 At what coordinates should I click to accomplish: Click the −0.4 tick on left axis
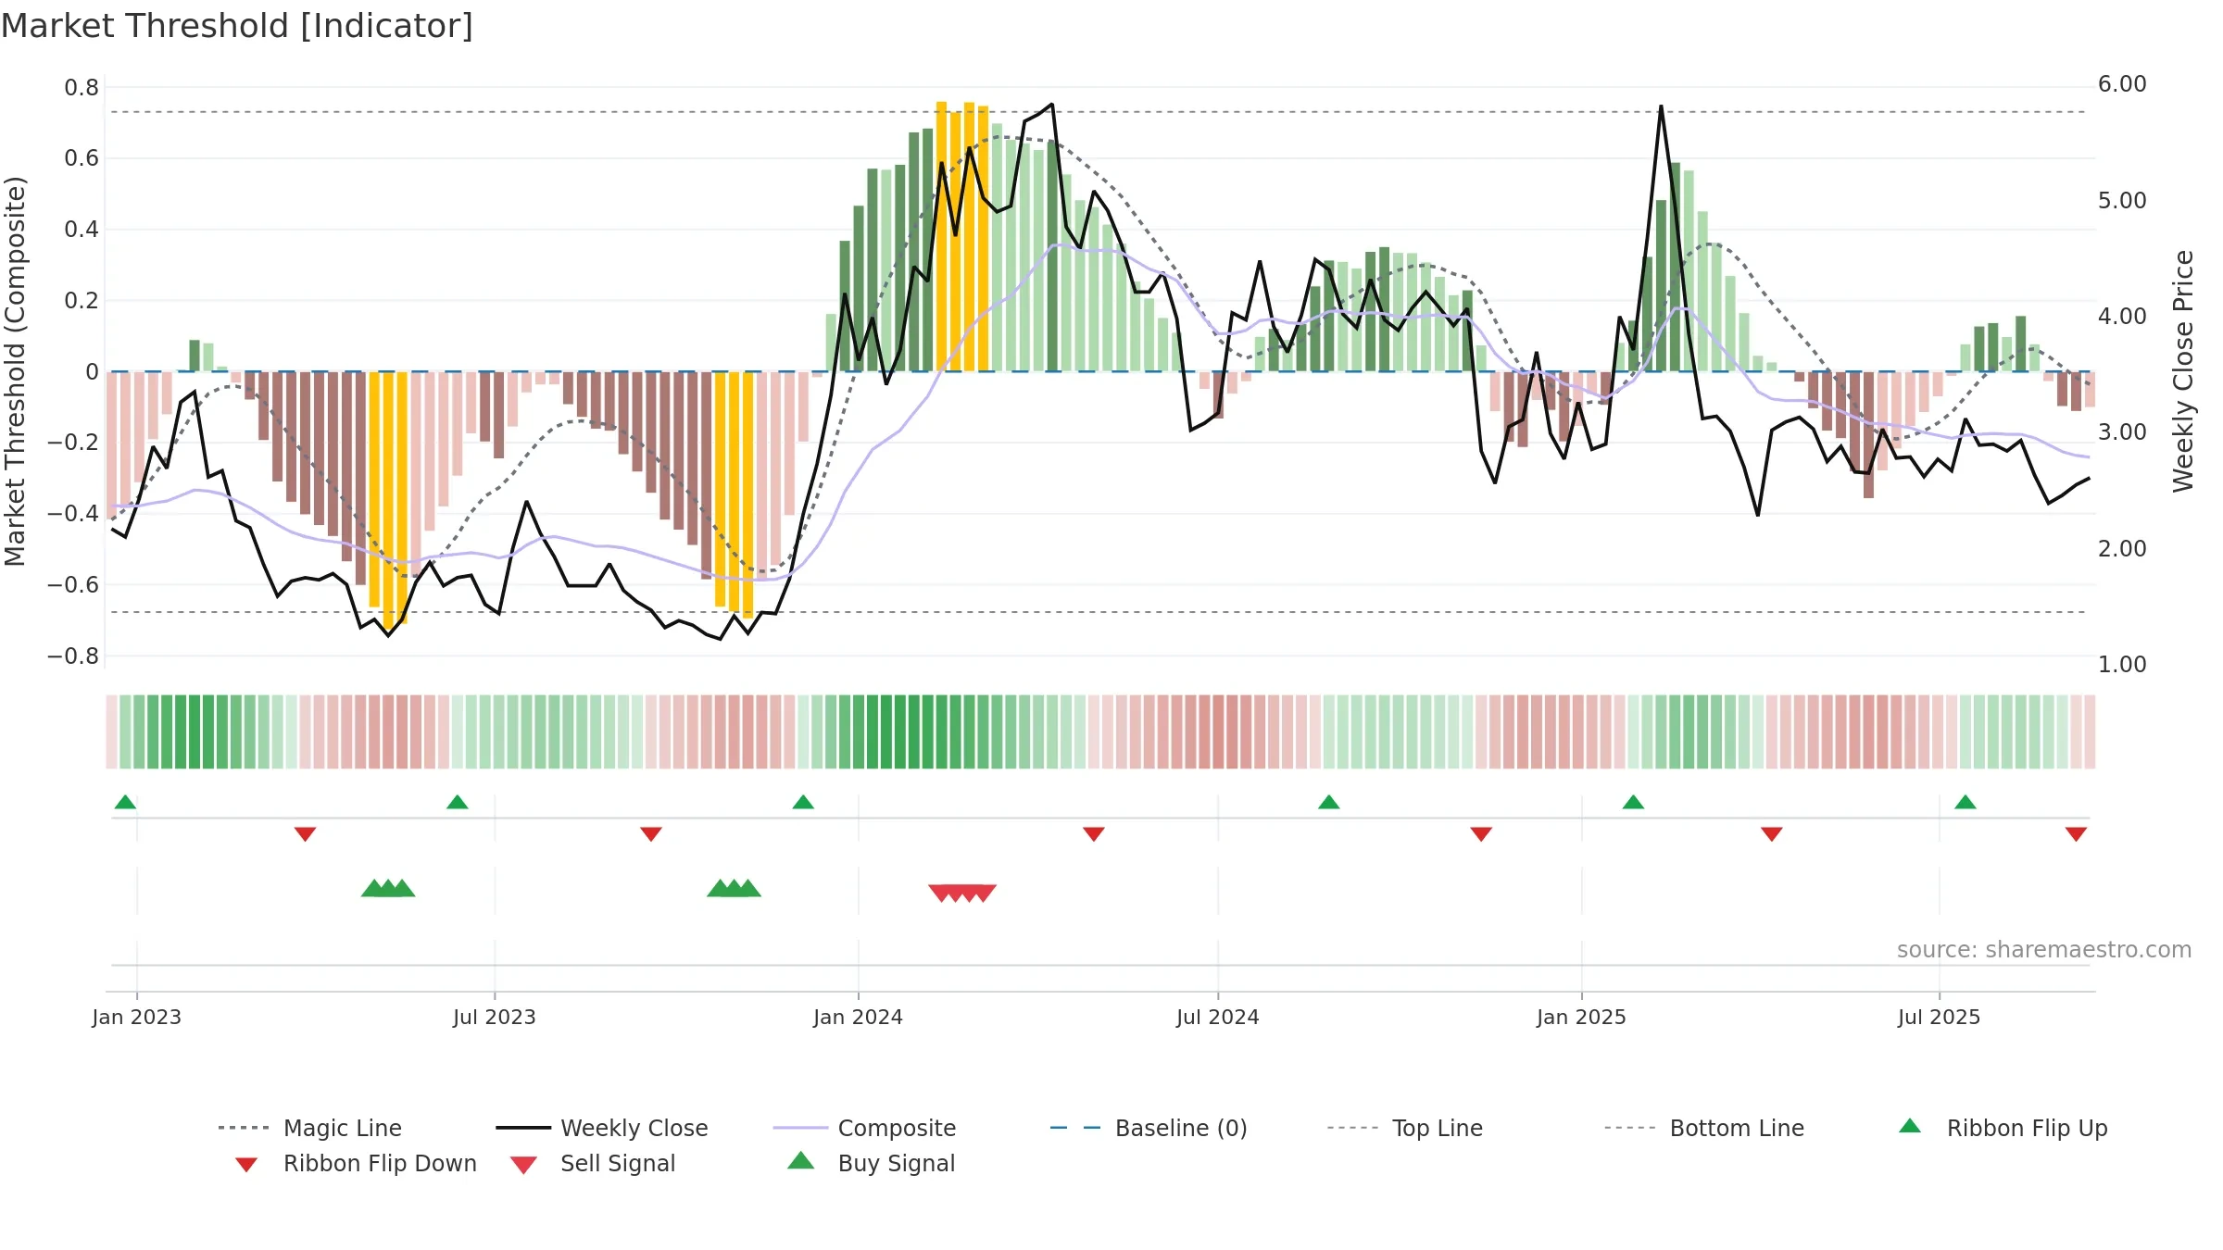73,514
